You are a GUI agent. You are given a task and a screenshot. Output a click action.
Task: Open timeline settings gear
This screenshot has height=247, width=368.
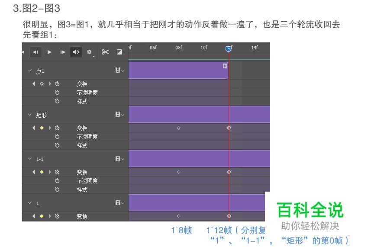[x=90, y=52]
